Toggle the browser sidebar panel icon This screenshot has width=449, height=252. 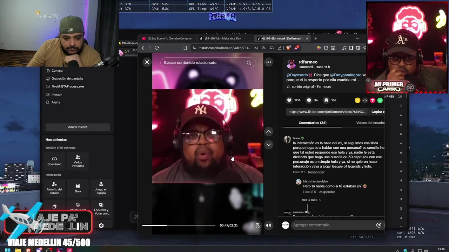(x=351, y=48)
